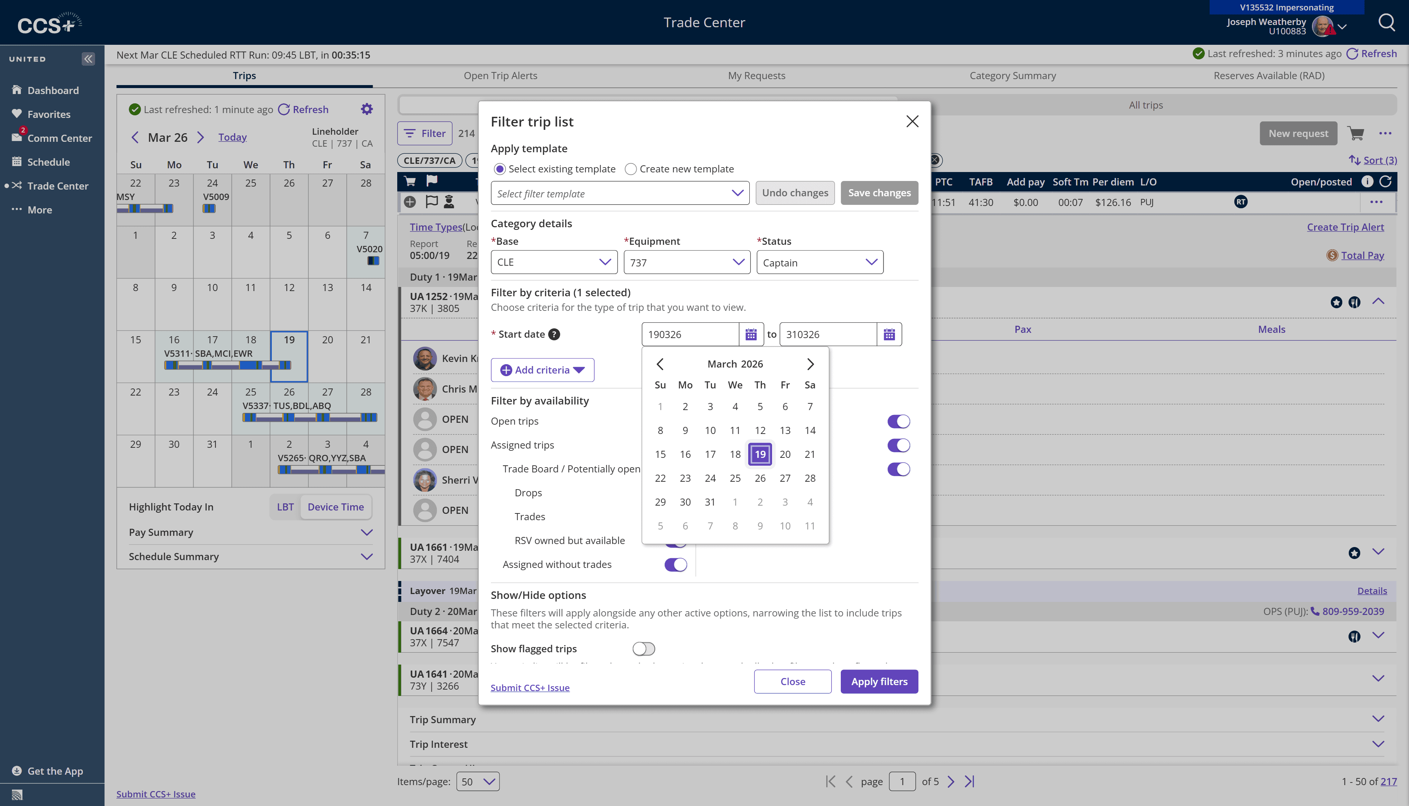
Task: Click the Apply filters button
Action: 879,681
